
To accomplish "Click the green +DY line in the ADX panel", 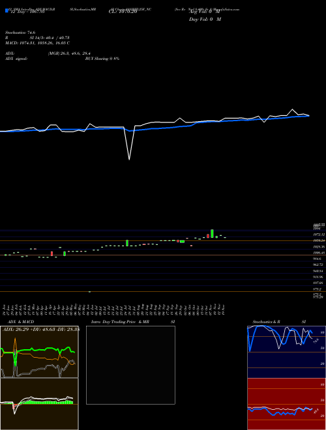I will pos(38,350).
